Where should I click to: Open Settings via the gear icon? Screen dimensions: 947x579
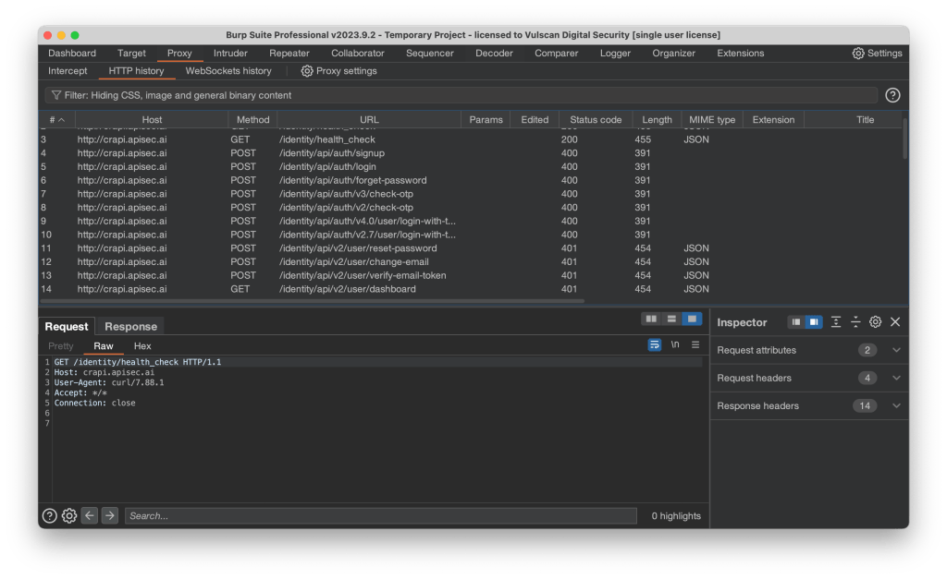857,53
